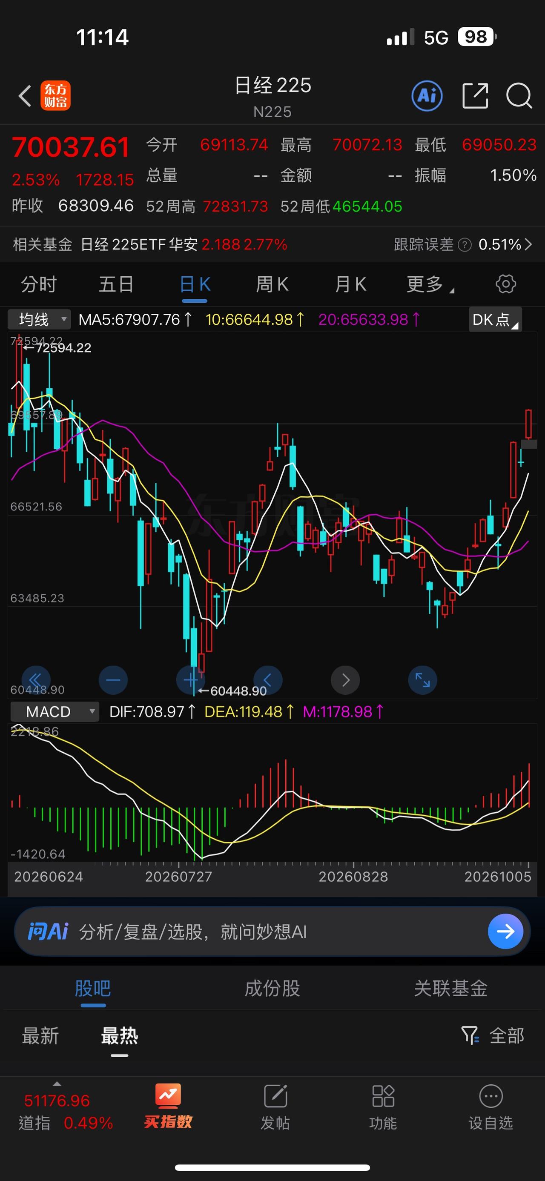Switch to 周K tab

(x=272, y=284)
